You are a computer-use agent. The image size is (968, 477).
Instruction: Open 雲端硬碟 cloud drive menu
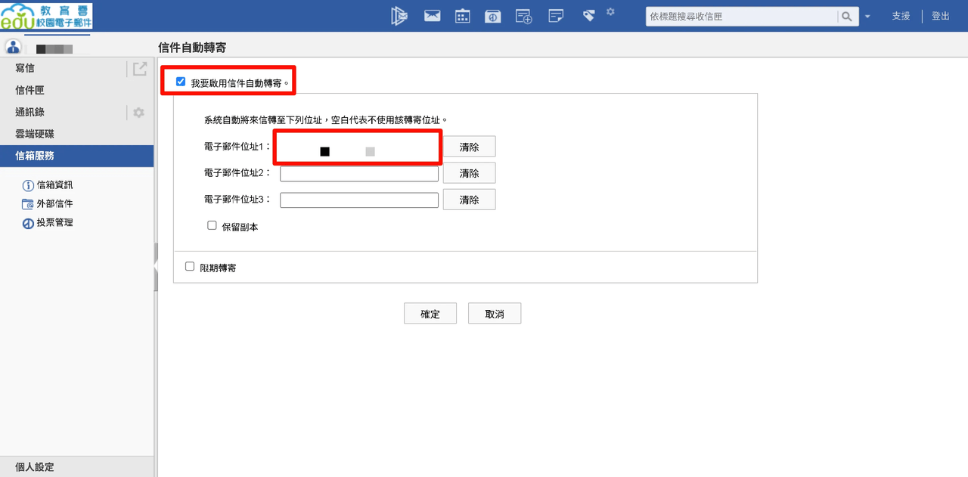tap(35, 134)
